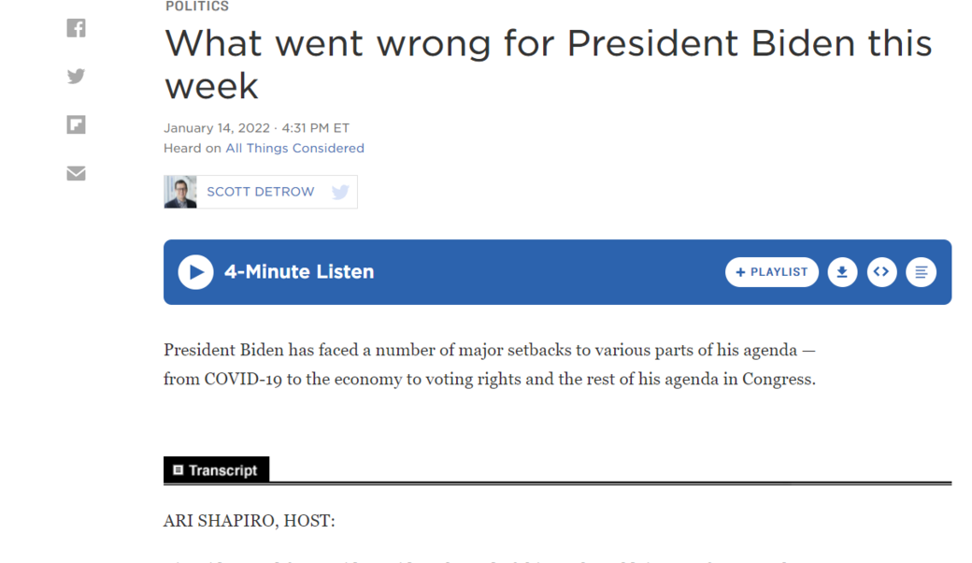The height and width of the screenshot is (563, 972).
Task: Open the All Things Considered link
Action: (294, 148)
